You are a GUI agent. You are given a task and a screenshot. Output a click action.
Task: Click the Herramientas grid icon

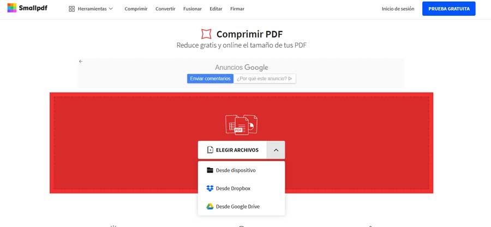coord(71,9)
